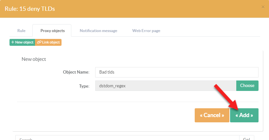Image resolution: width=269 pixels, height=140 pixels.
Task: Close the rule dialog with the X
Action: 263,7
